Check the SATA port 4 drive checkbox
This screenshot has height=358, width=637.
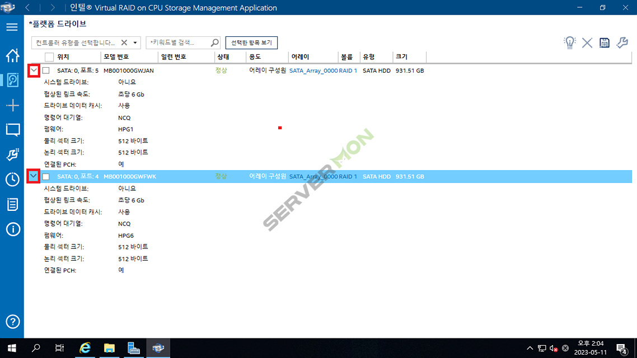[x=46, y=177]
